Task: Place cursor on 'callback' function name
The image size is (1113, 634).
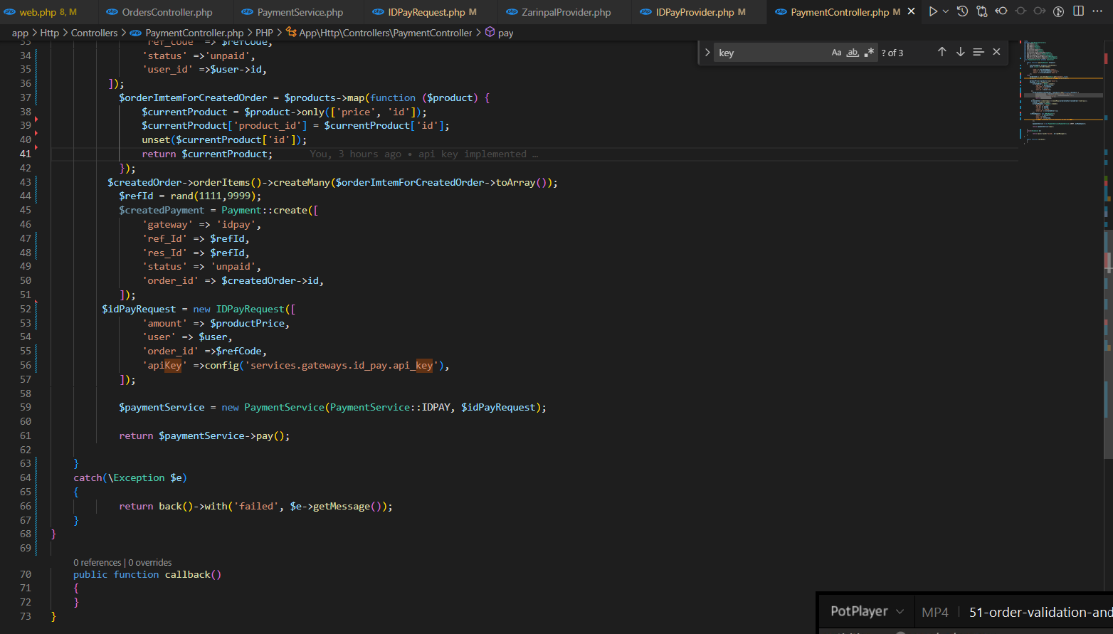Action: pos(187,574)
